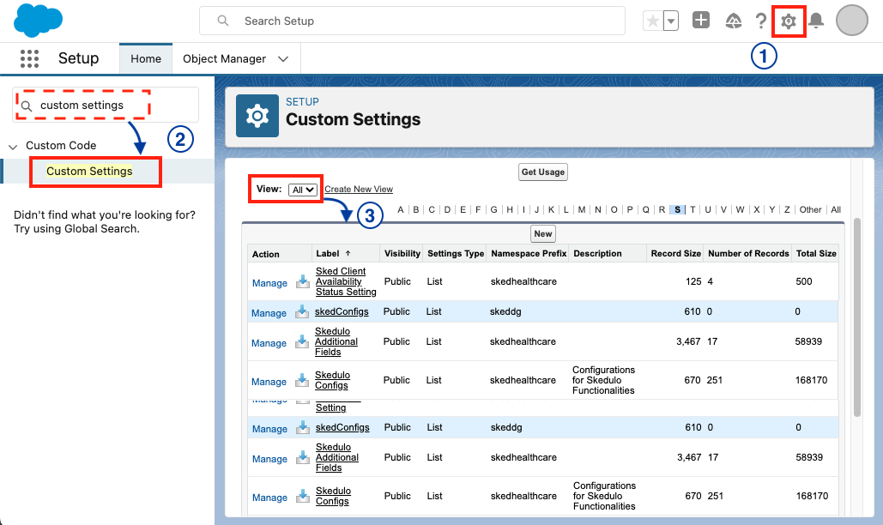
Task: Filter list by letter R
Action: (x=662, y=210)
